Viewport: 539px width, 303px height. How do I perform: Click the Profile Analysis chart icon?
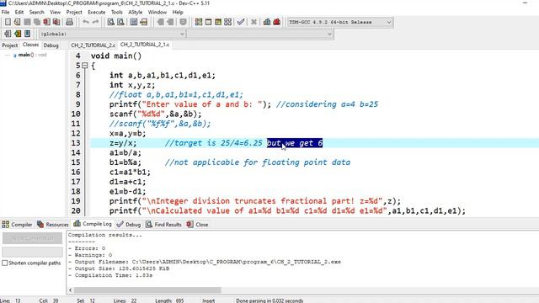pyautogui.click(x=267, y=23)
